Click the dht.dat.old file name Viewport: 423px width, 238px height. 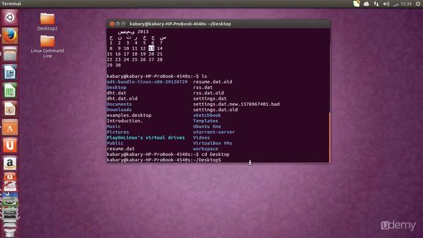tap(122, 99)
